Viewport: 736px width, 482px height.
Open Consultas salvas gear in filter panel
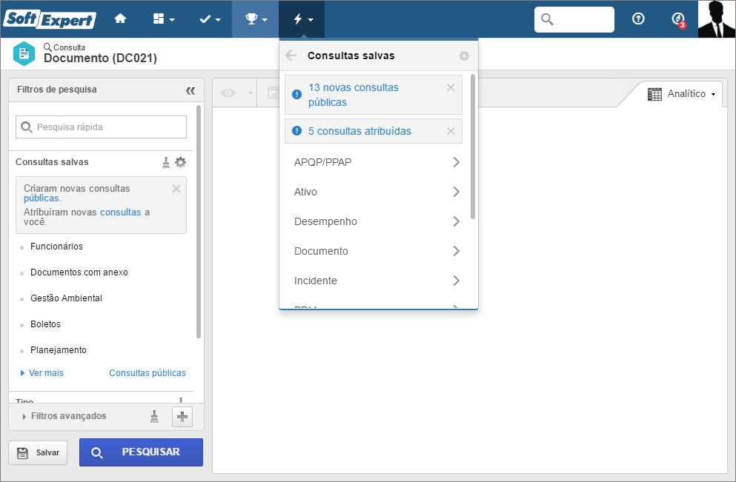(181, 162)
